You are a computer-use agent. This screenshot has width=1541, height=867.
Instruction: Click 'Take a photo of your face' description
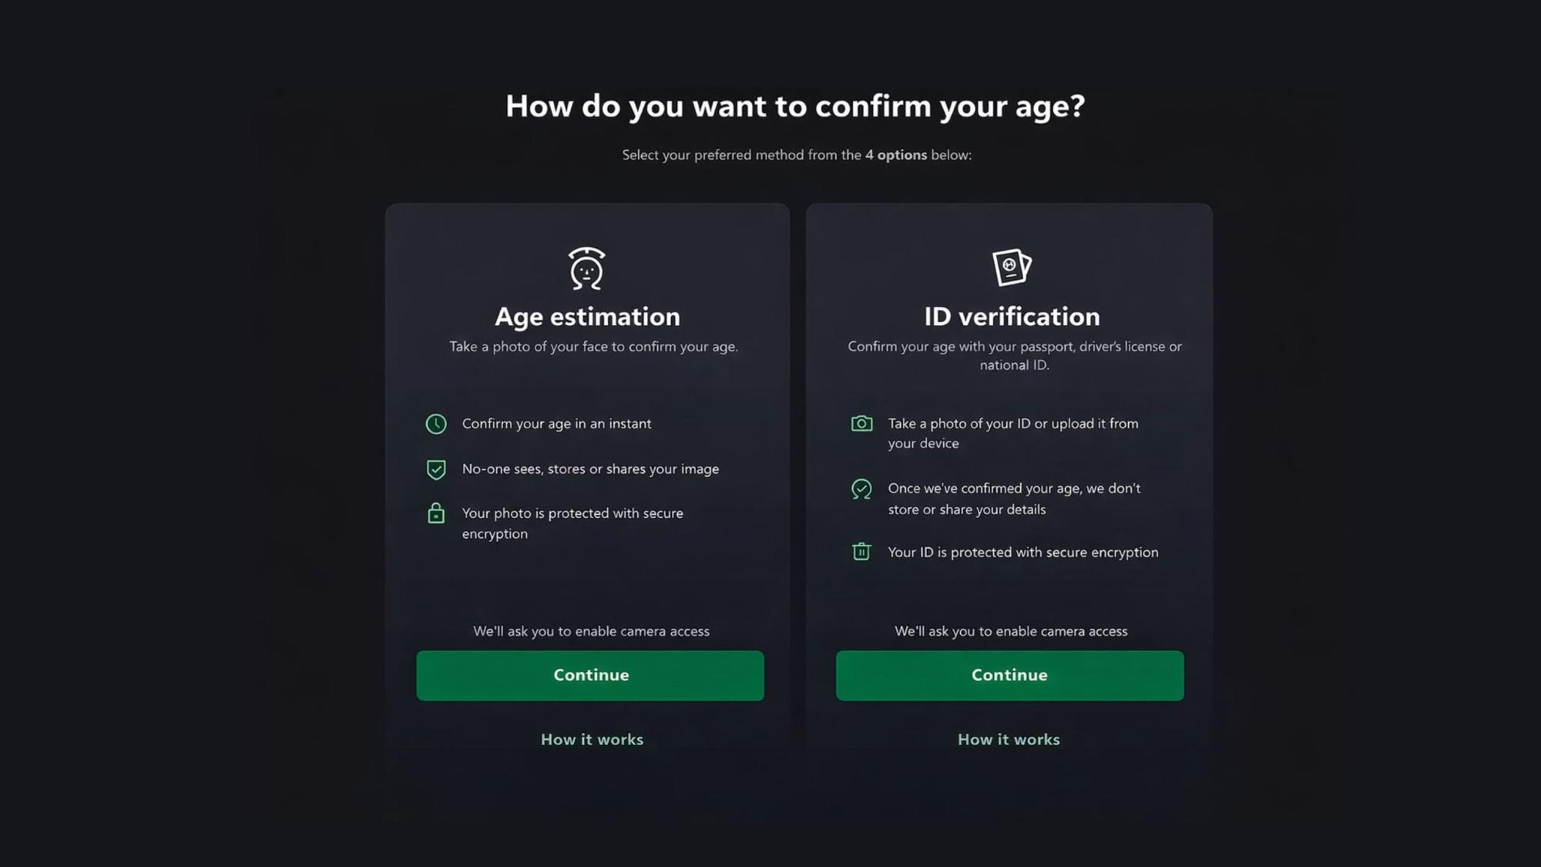(x=593, y=347)
